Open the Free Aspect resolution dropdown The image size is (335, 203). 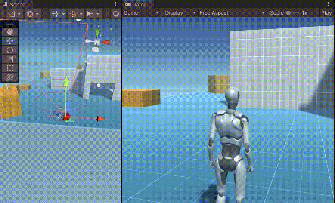tap(232, 13)
